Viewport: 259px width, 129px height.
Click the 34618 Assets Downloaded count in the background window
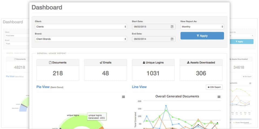pos(239,67)
